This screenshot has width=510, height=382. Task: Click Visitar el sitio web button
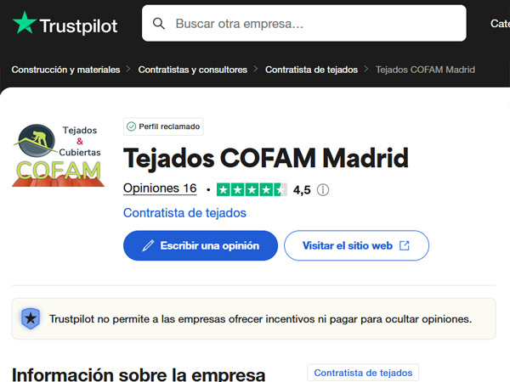click(356, 245)
